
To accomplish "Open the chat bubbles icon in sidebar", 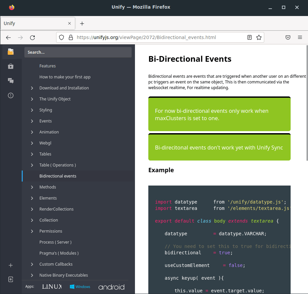I will (x=11, y=81).
